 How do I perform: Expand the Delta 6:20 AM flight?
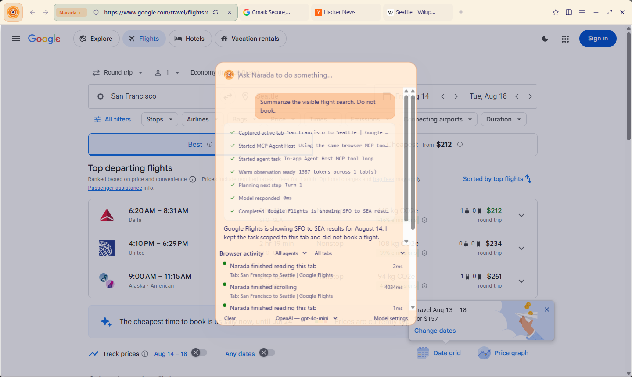coord(521,215)
